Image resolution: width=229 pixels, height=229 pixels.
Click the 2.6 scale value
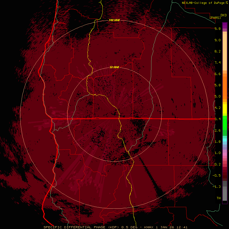click(x=218, y=131)
